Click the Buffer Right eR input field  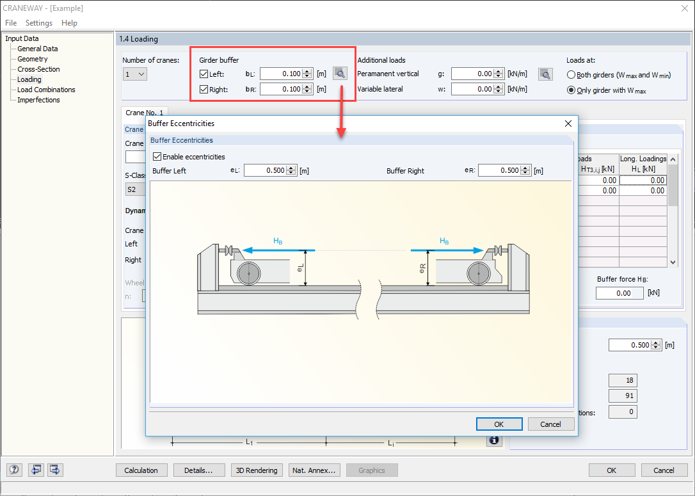coord(499,170)
